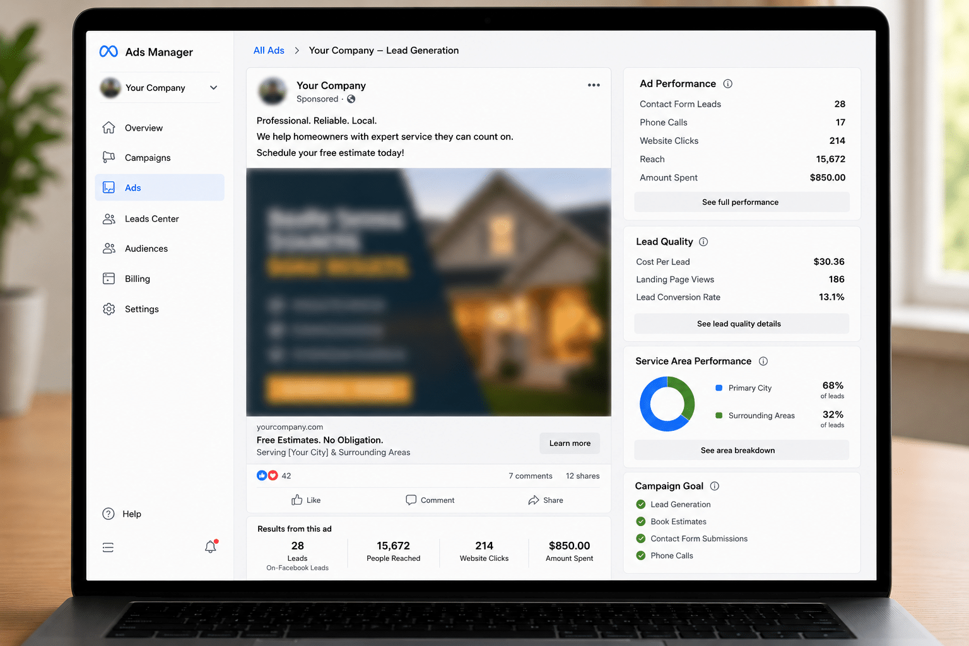Screen dimensions: 969x646
Task: Click the Ads chart icon in sidebar
Action: click(109, 187)
